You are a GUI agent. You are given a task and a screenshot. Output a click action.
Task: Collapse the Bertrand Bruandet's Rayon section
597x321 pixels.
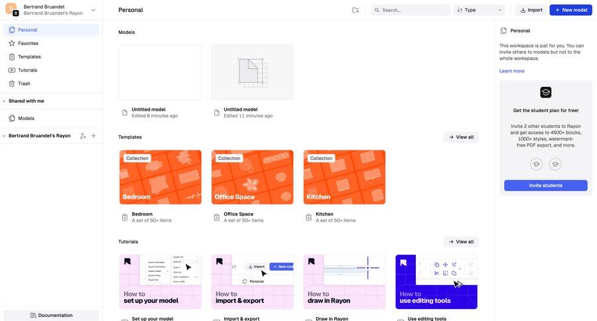point(5,136)
